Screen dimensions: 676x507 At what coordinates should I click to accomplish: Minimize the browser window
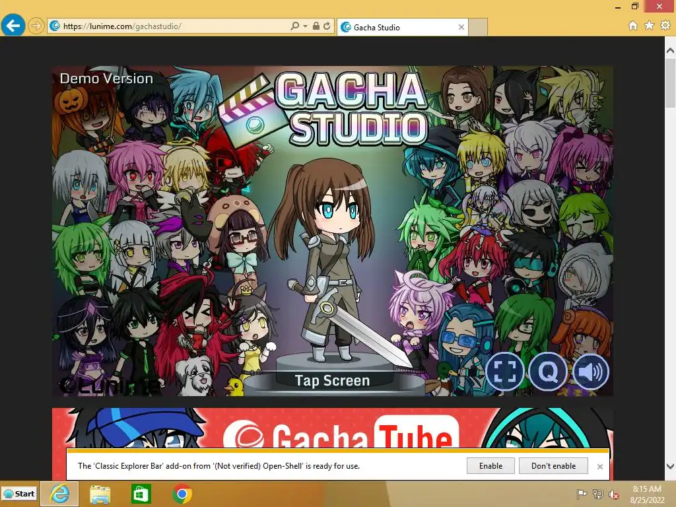tap(618, 7)
